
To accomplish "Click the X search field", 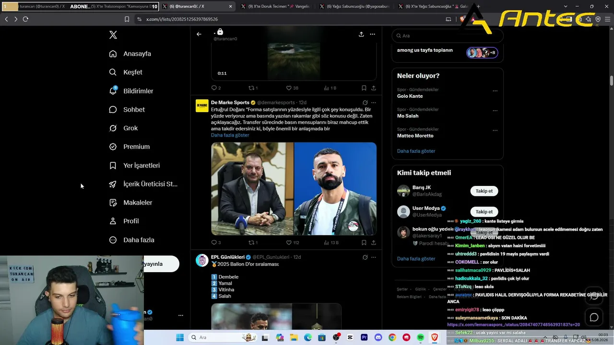I will pyautogui.click(x=448, y=36).
